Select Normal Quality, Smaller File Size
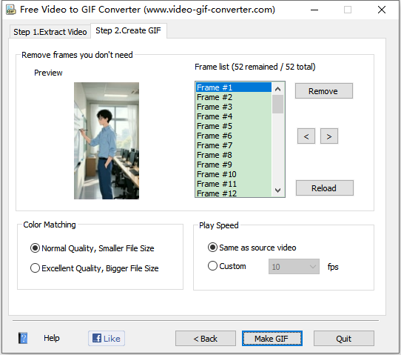Image resolution: width=401 pixels, height=355 pixels. [92, 248]
